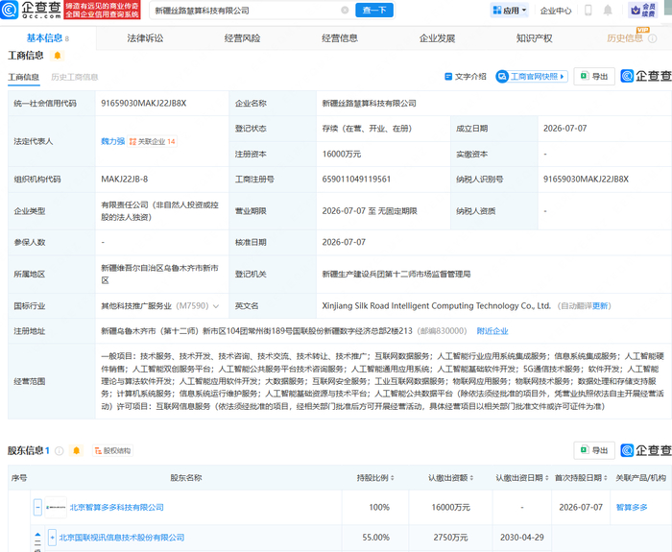Image resolution: width=672 pixels, height=552 pixels.
Task: Click the Qcc.com logo icon
Action: (x=9, y=10)
